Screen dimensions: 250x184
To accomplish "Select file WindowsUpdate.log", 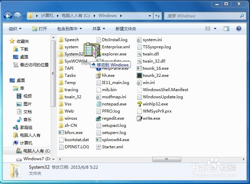I will click(x=160, y=97).
